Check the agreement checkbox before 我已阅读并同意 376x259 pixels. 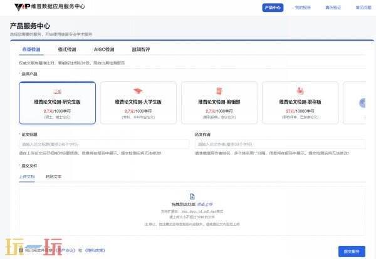click(x=21, y=250)
